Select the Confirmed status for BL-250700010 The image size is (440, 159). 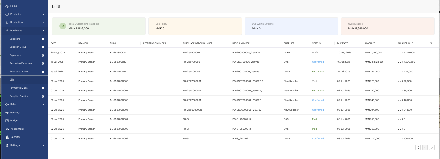click(318, 62)
